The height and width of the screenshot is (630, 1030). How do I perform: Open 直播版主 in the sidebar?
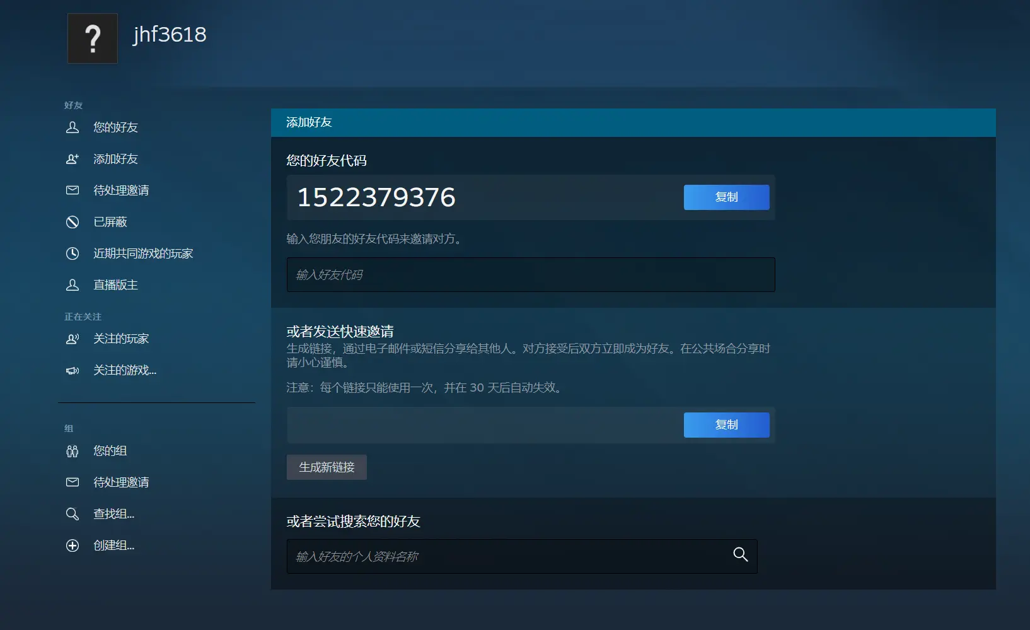(x=115, y=285)
